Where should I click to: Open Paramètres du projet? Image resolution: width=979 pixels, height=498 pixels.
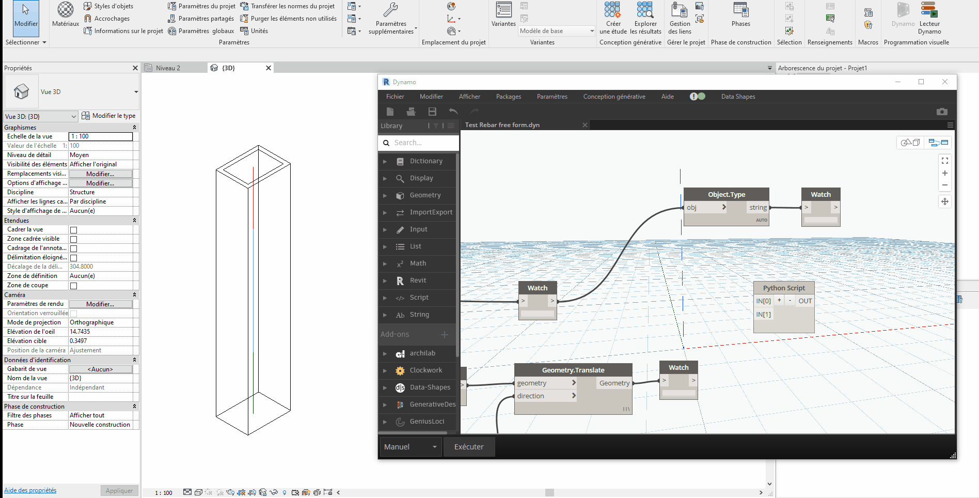(201, 6)
